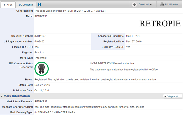Collapse the Mark Information section arrow

tap(2, 96)
